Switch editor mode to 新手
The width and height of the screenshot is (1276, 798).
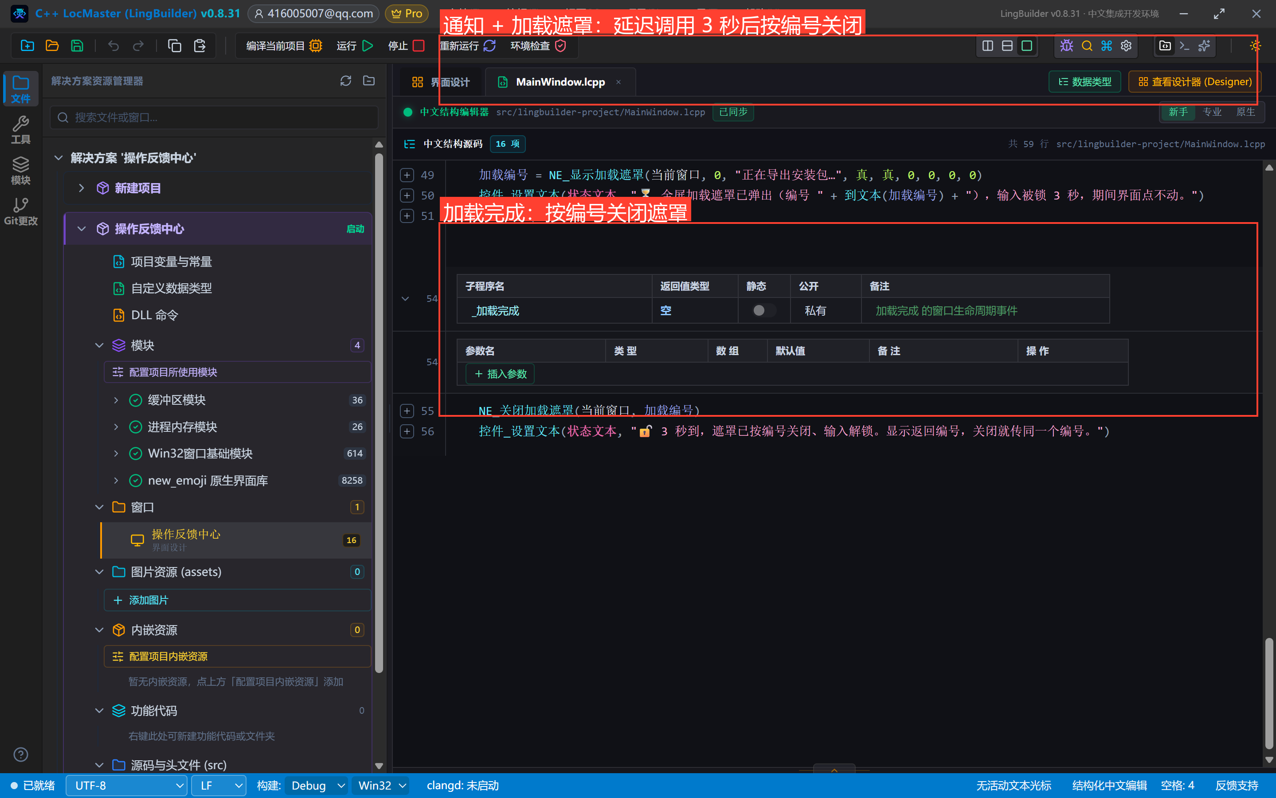(1178, 112)
